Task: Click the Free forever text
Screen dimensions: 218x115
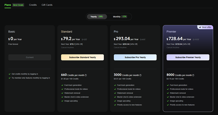Action: (13, 44)
